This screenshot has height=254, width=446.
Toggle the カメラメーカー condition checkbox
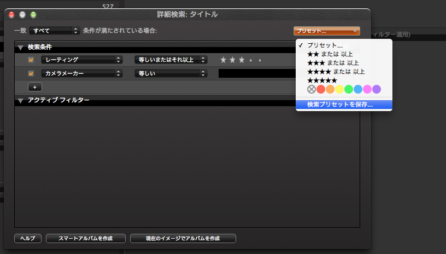[x=31, y=73]
